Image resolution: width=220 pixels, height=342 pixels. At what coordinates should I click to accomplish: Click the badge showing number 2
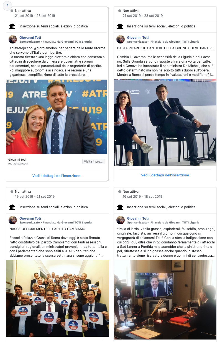[7, 6]
